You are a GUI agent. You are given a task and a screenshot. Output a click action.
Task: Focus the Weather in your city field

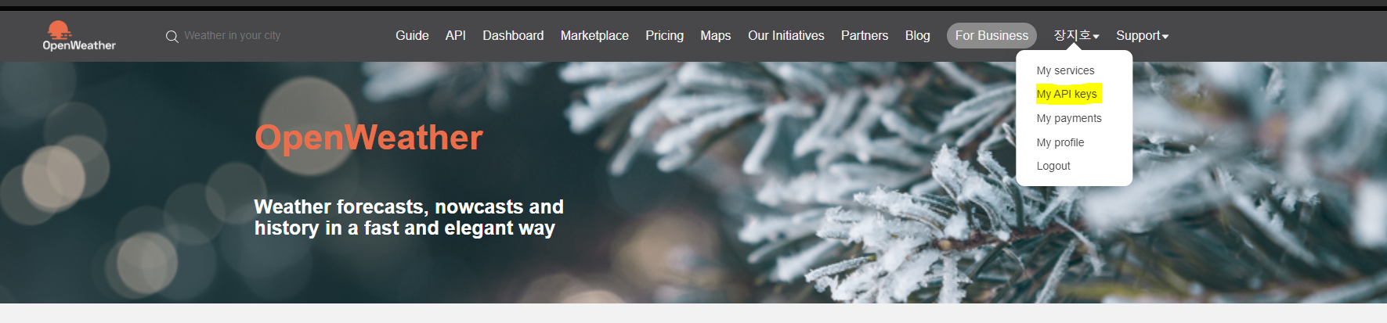233,36
